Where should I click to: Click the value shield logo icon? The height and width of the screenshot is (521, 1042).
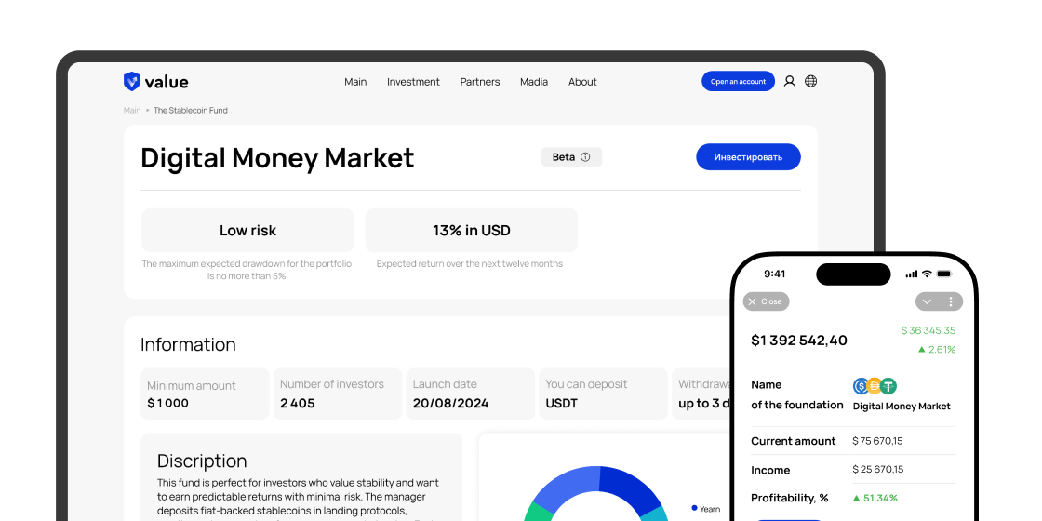131,81
